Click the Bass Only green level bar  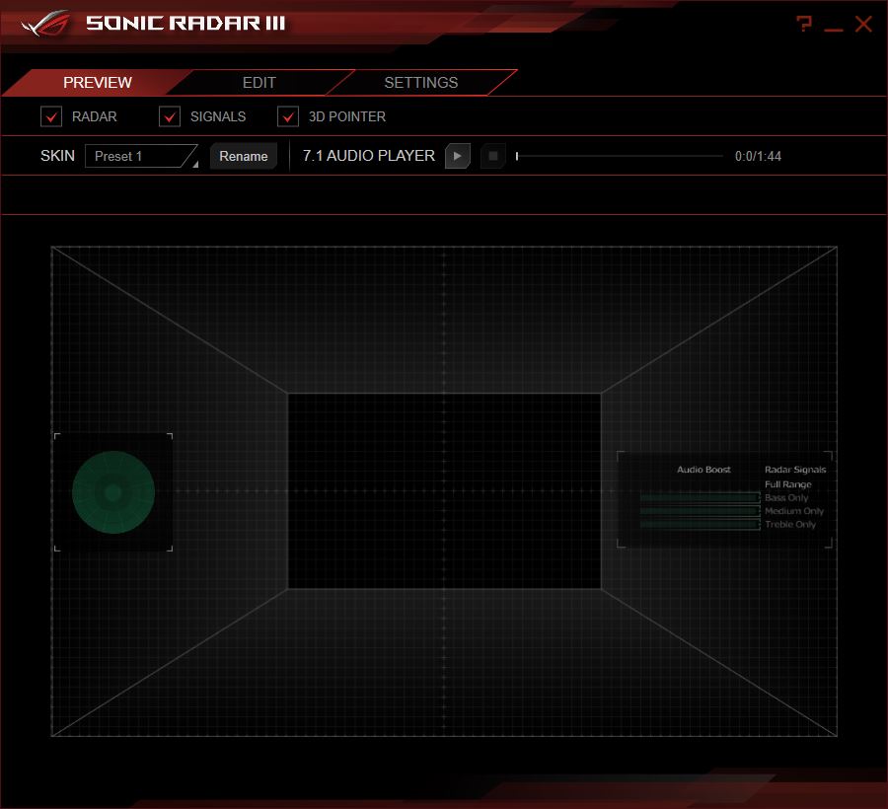(700, 497)
